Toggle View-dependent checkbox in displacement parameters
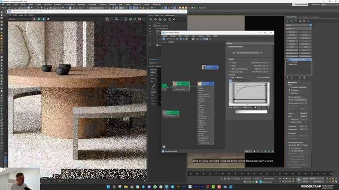Image resolution: width=339 pixels, height=190 pixels. [290, 148]
